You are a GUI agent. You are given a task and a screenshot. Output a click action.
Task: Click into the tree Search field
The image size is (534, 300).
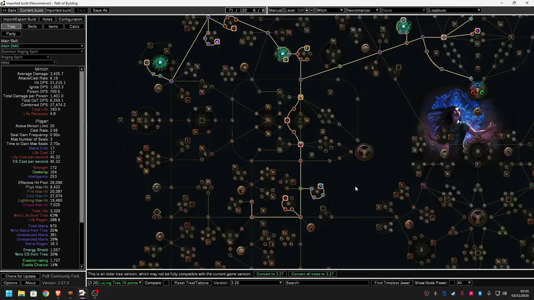pos(327,283)
